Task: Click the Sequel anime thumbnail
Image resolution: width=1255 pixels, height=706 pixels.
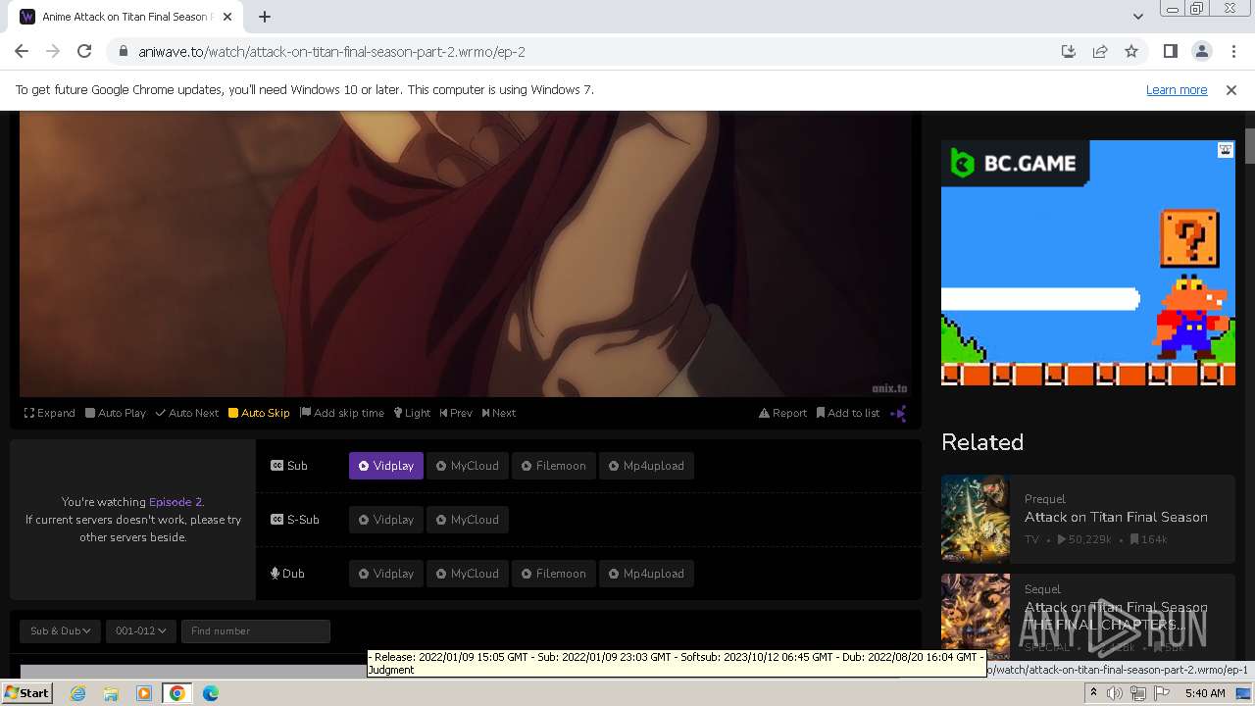Action: (976, 618)
